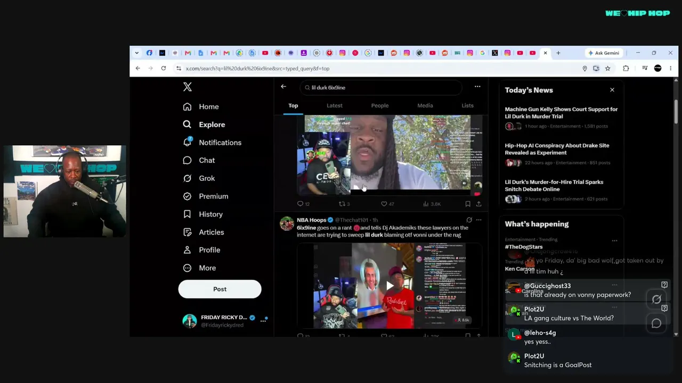
Task: Click the install app icon in address bar
Action: pyautogui.click(x=596, y=68)
